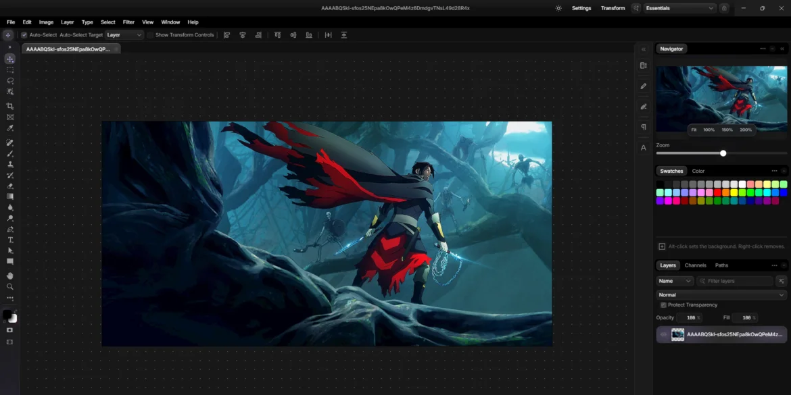This screenshot has width=791, height=395.
Task: Uncheck the Auto-Select checkbox
Action: point(24,34)
